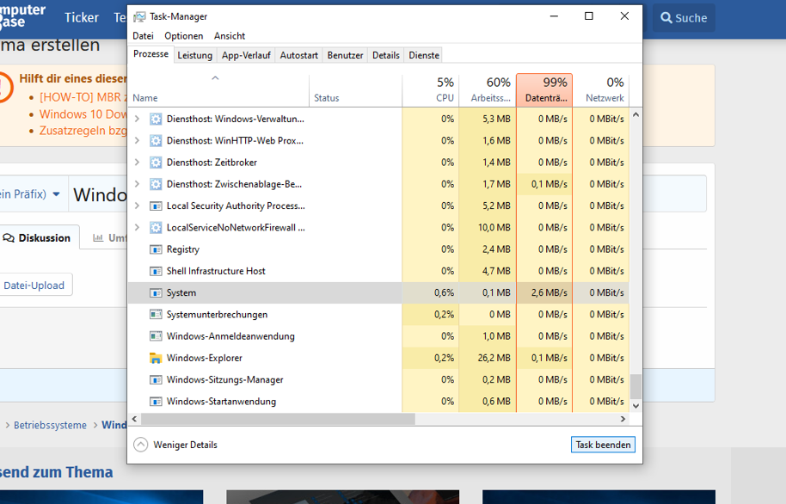Click Datei-Upload button on forum page
Screen dimensions: 786x504
pos(34,285)
